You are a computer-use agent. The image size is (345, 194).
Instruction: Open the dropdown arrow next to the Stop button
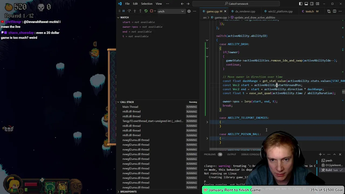click(x=155, y=11)
